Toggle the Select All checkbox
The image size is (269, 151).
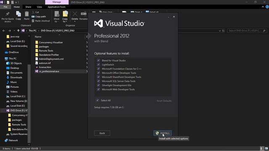point(98,100)
